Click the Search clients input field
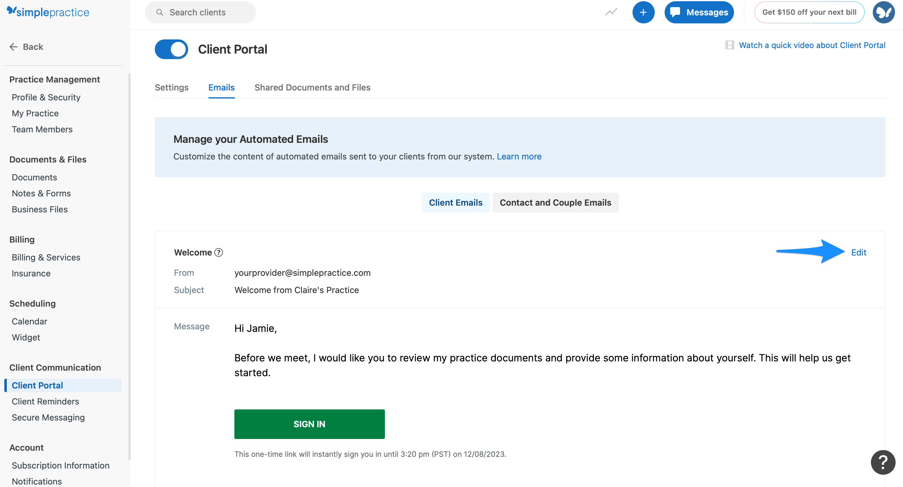 point(200,12)
